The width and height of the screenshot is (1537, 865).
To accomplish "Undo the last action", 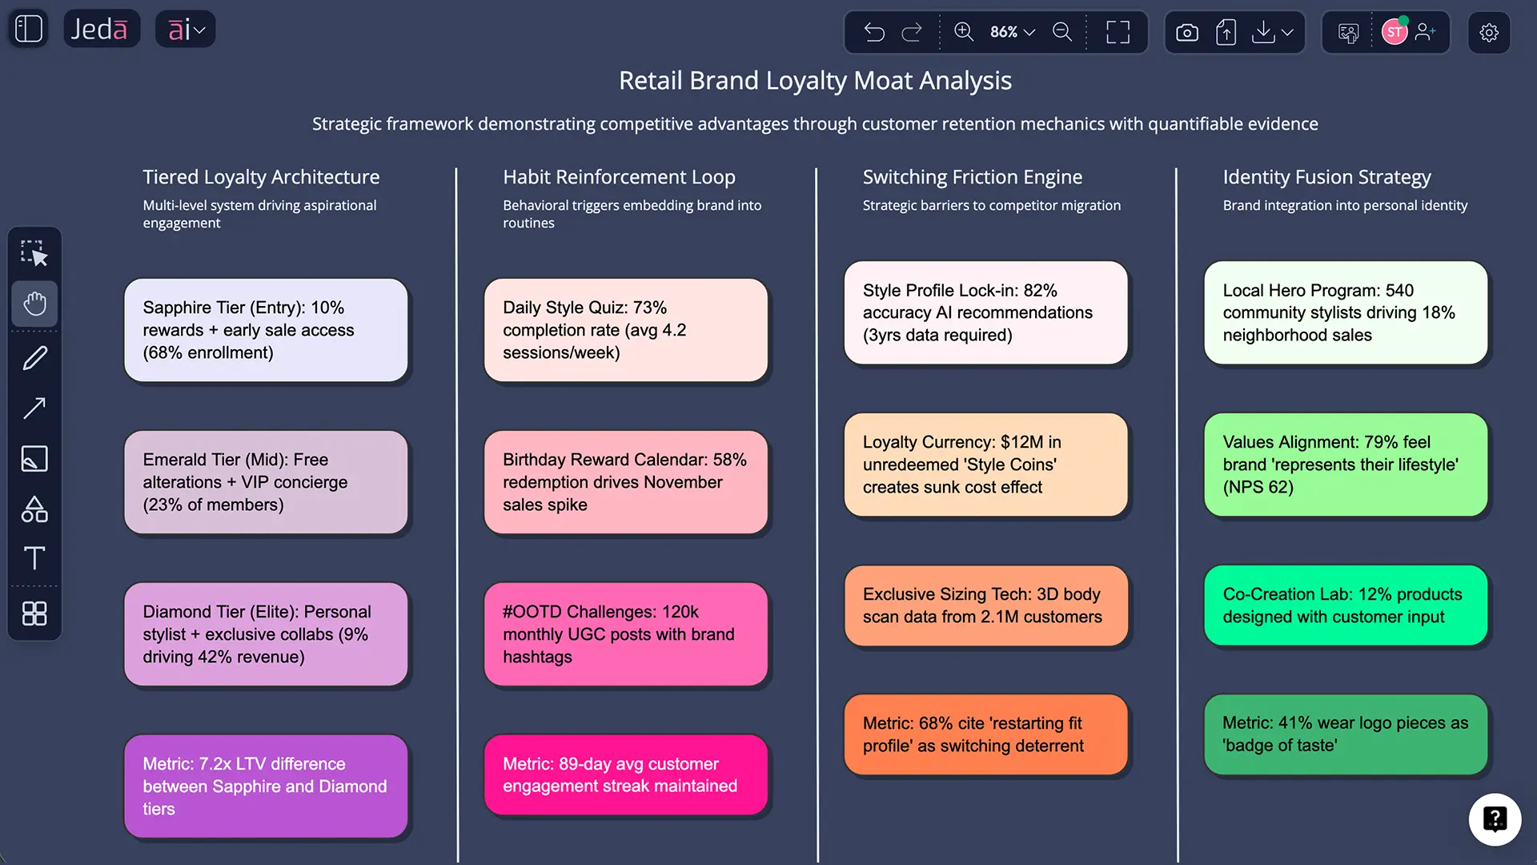I will (x=874, y=32).
